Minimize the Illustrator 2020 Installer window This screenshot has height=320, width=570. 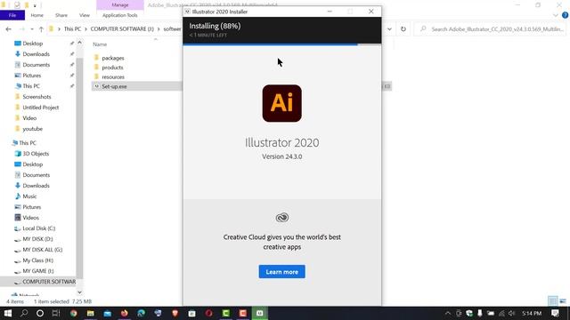click(330, 12)
